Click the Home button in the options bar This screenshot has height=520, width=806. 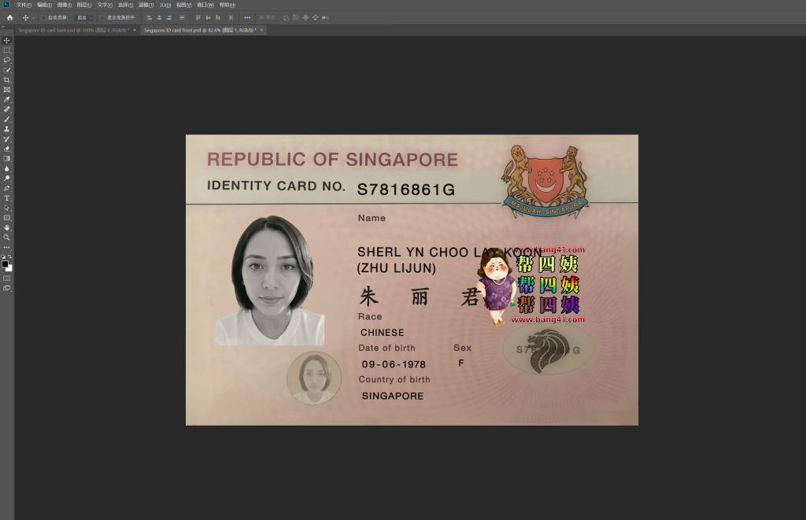click(x=10, y=17)
